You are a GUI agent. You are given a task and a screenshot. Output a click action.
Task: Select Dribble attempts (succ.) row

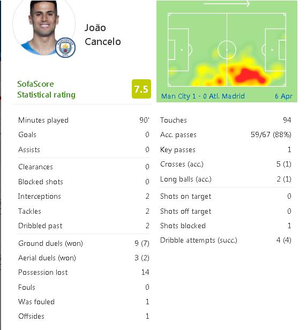point(226,241)
